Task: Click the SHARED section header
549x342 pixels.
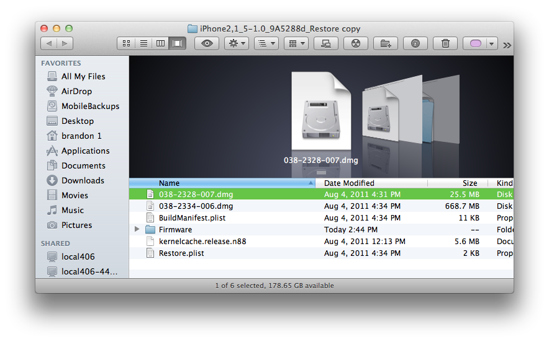Action: (x=55, y=243)
